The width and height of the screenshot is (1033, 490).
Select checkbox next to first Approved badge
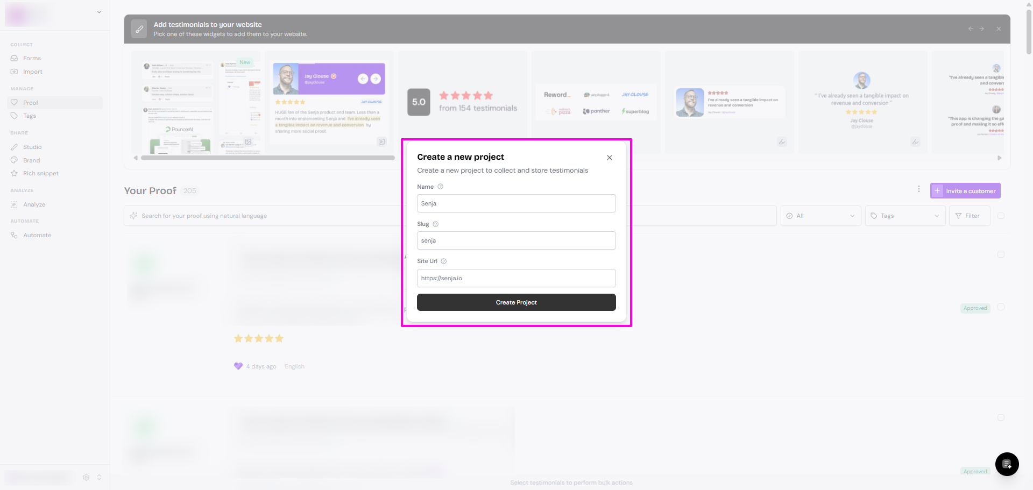point(1001,307)
